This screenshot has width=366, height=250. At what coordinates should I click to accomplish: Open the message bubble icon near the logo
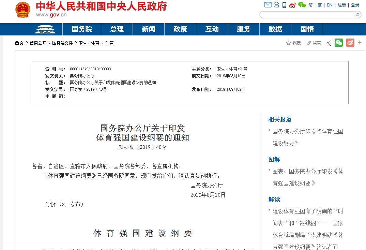[276, 5]
